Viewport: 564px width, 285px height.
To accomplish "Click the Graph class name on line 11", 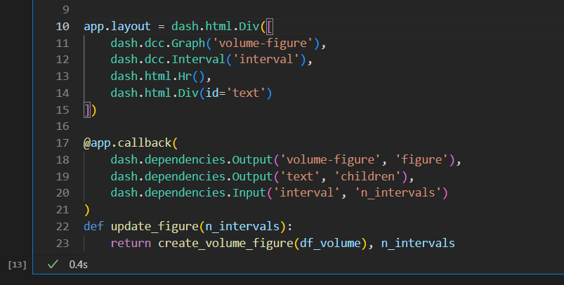I will click(188, 43).
